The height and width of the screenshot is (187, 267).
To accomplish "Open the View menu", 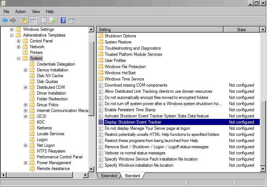I will 36,11.
